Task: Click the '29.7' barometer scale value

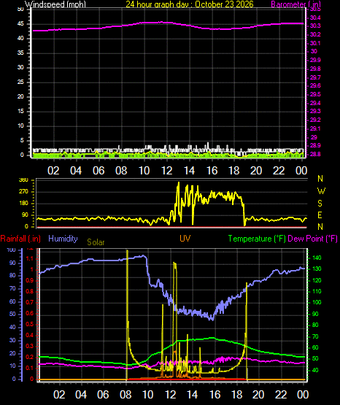Action: pyautogui.click(x=315, y=77)
